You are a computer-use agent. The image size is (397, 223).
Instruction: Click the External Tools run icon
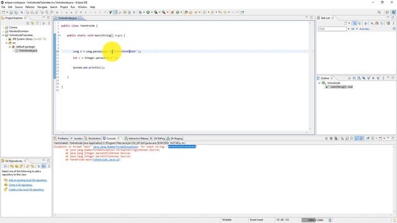[164, 12]
